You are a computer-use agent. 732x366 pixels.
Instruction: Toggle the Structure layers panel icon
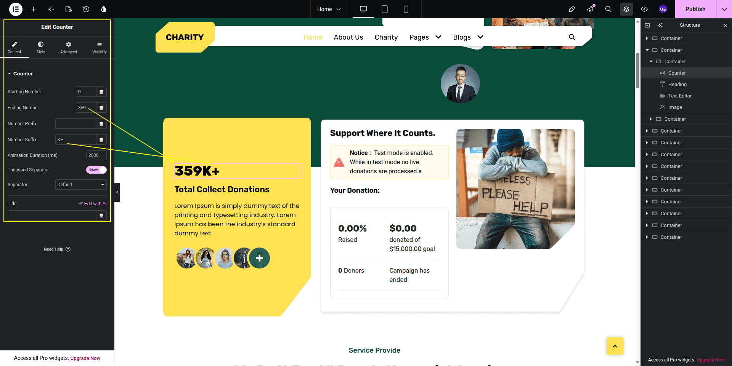click(x=626, y=9)
